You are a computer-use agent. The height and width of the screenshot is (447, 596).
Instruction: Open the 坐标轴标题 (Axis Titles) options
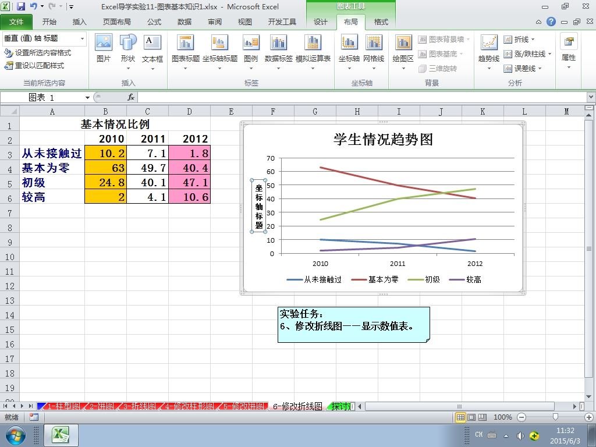(219, 52)
